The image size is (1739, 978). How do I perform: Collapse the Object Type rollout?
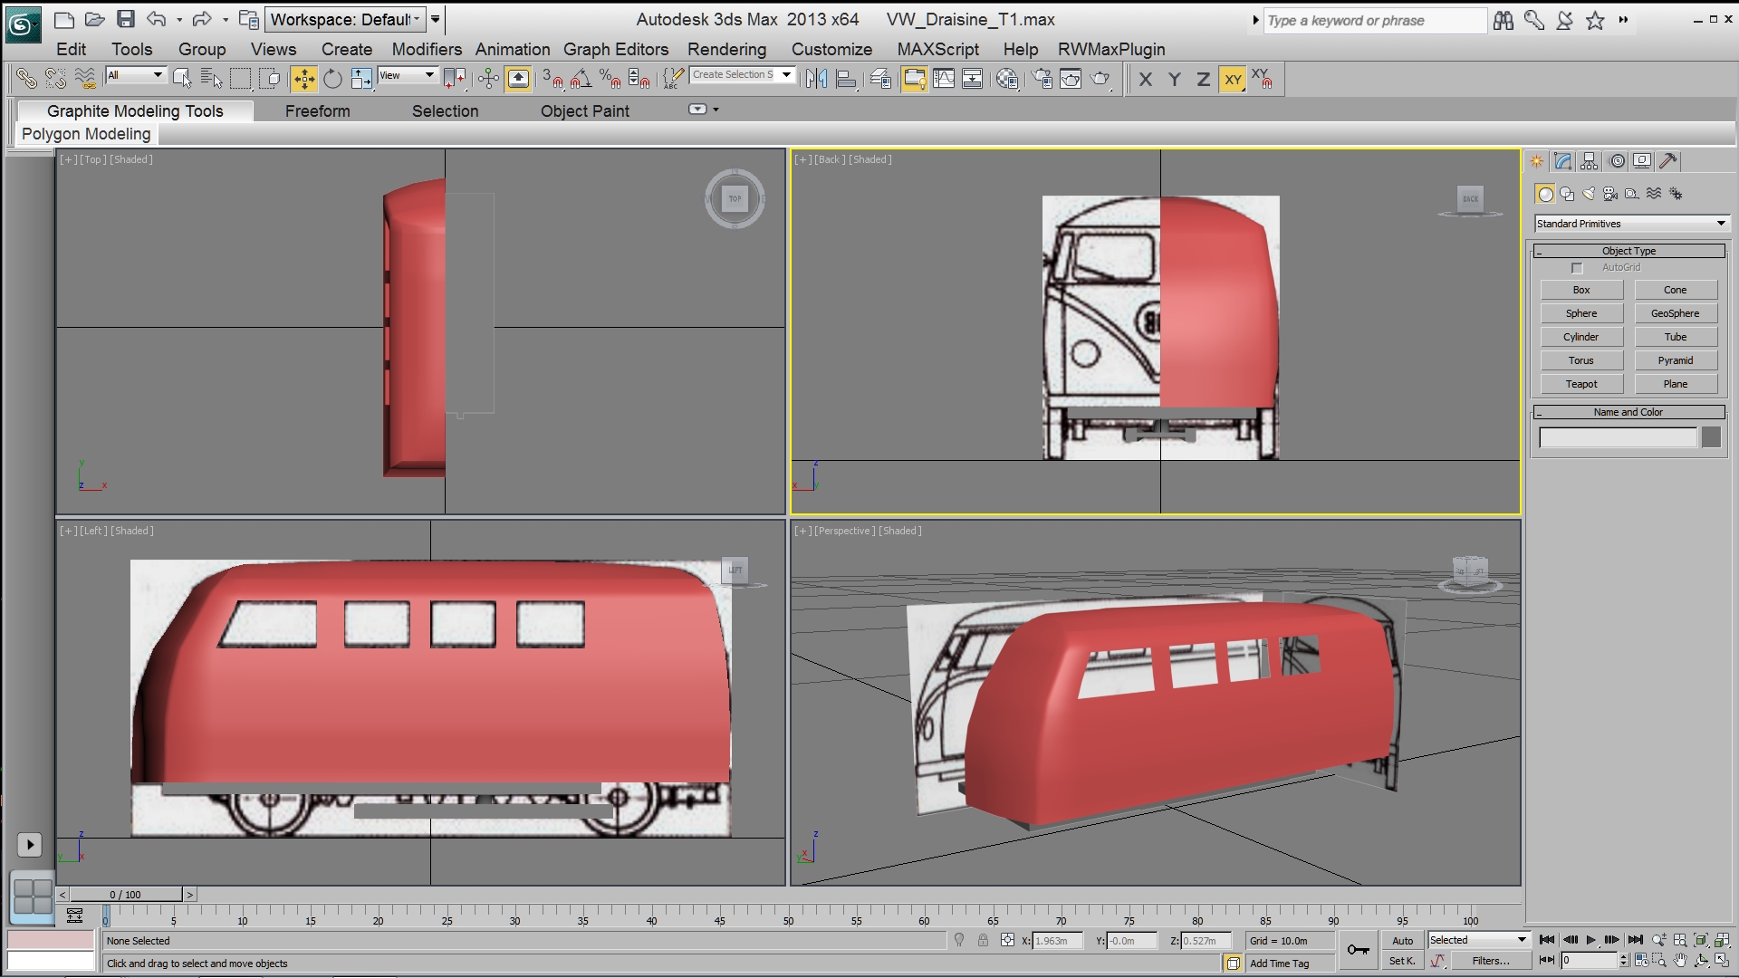pyautogui.click(x=1629, y=251)
